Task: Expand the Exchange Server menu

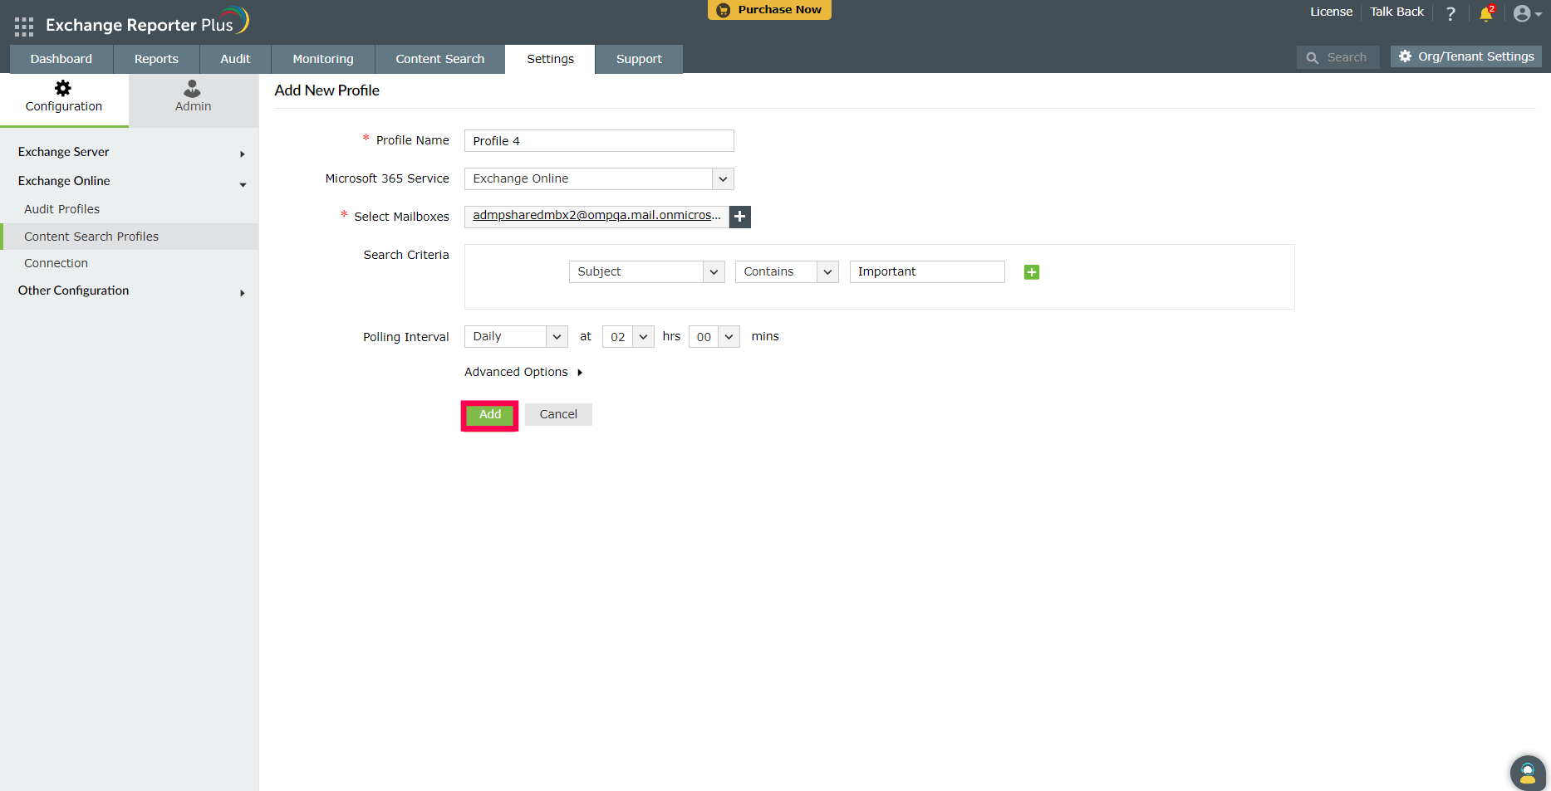Action: tap(130, 153)
